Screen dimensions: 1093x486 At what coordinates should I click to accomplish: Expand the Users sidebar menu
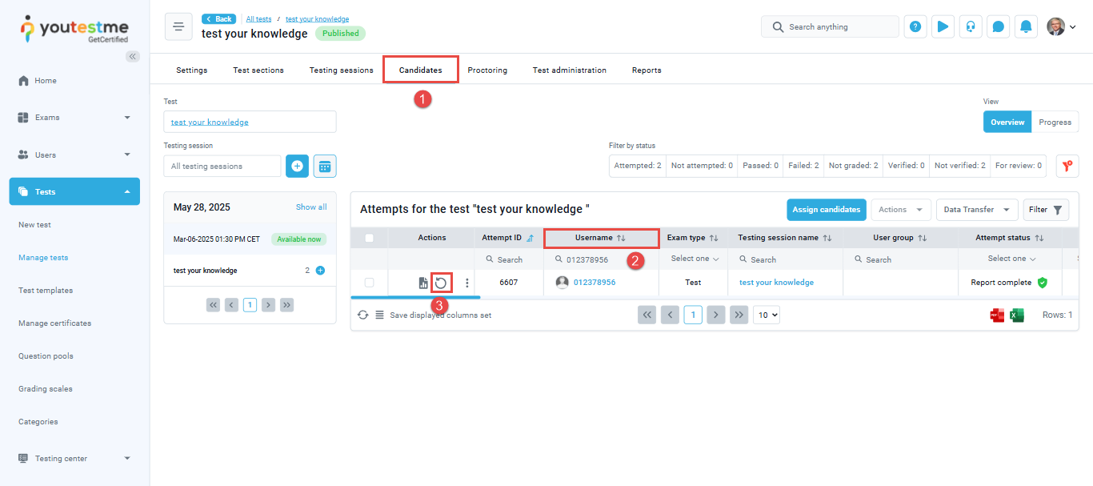[74, 155]
